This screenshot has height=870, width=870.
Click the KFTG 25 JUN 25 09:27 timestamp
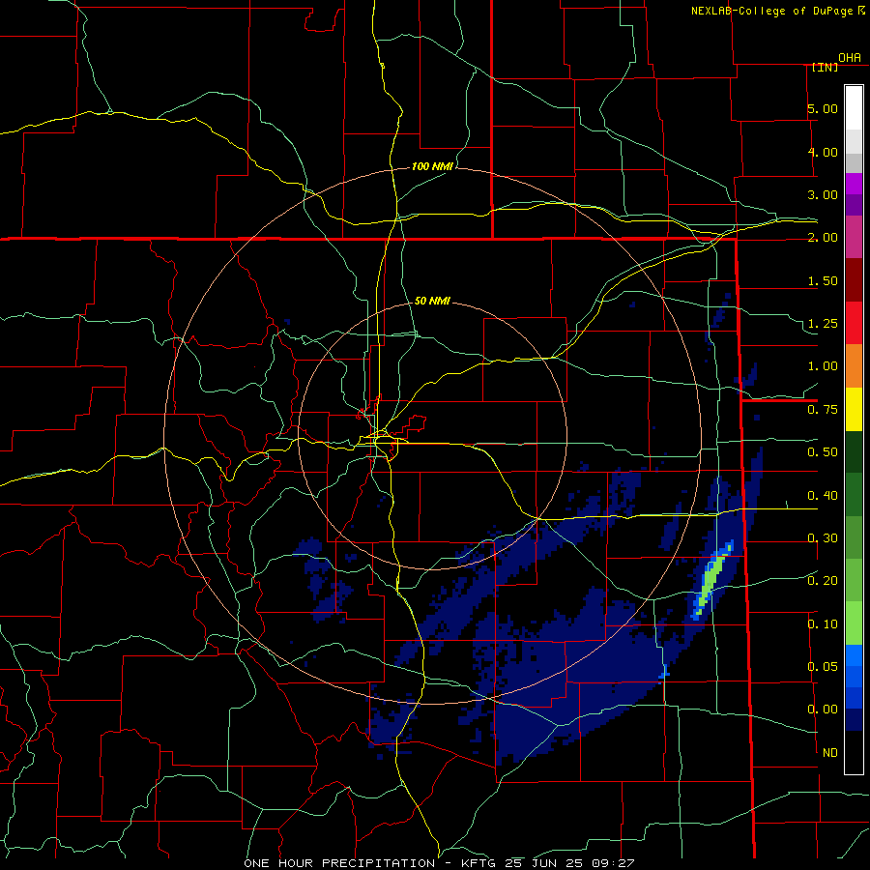pyautogui.click(x=548, y=863)
